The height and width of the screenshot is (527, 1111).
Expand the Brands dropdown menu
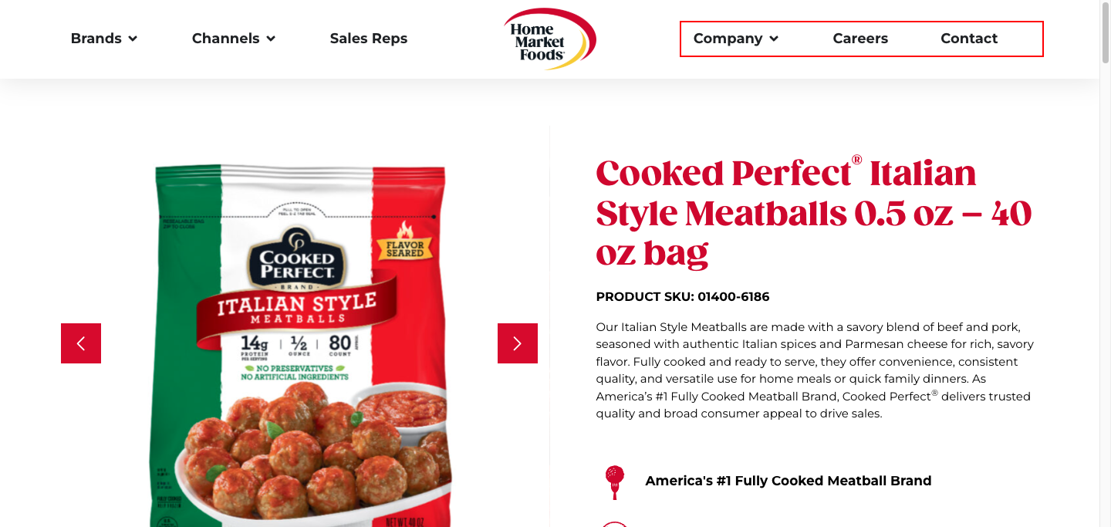point(104,39)
